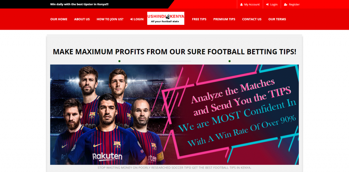Click the Register add-user icon
Screen dimensions: 349x172
(286, 4)
